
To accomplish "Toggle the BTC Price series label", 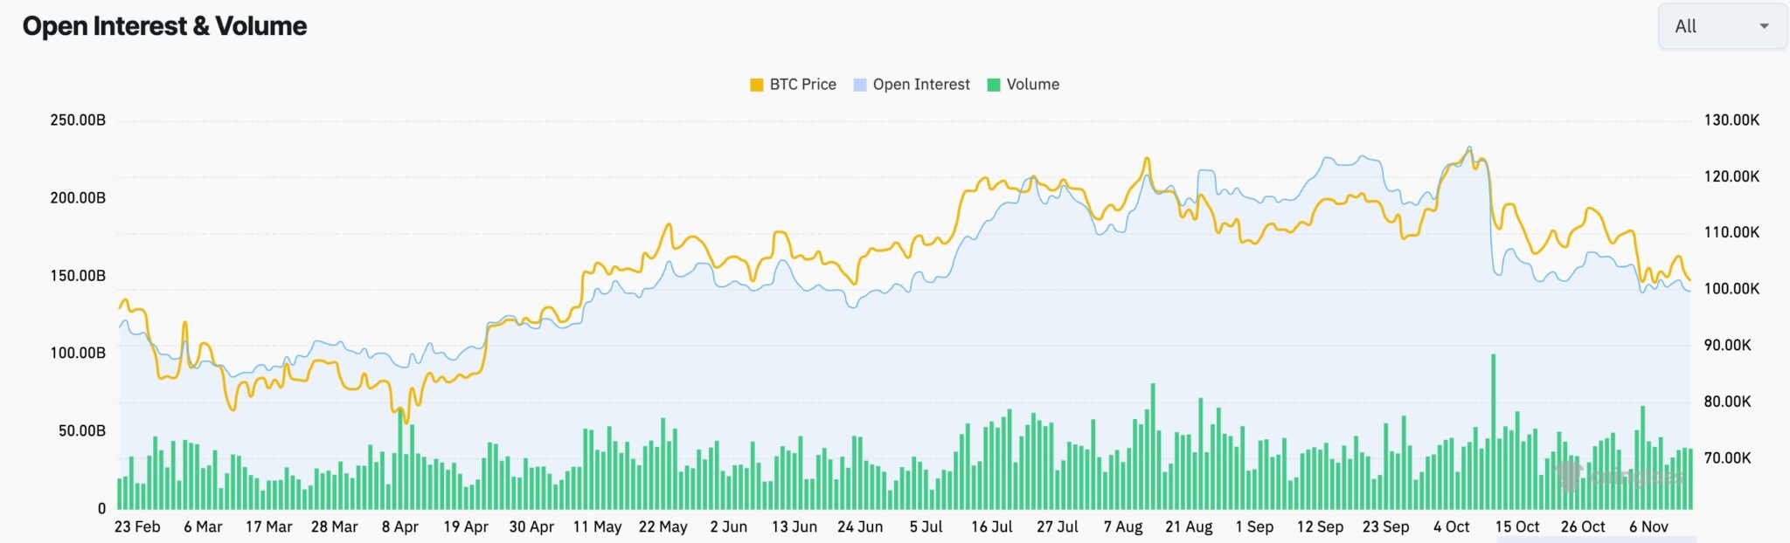I will coord(802,85).
